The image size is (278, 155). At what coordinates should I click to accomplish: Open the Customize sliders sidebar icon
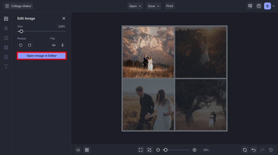tap(6, 28)
